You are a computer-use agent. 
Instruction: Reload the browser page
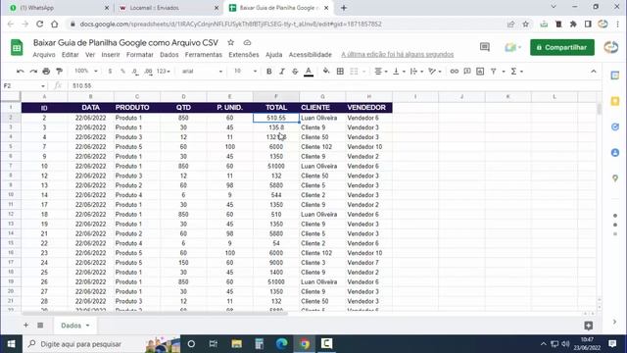pos(39,24)
